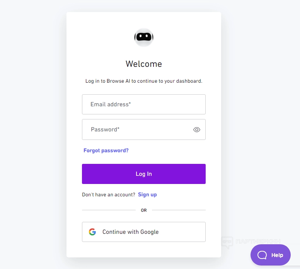Click the Welcome heading
This screenshot has height=269, width=300.
(x=144, y=64)
